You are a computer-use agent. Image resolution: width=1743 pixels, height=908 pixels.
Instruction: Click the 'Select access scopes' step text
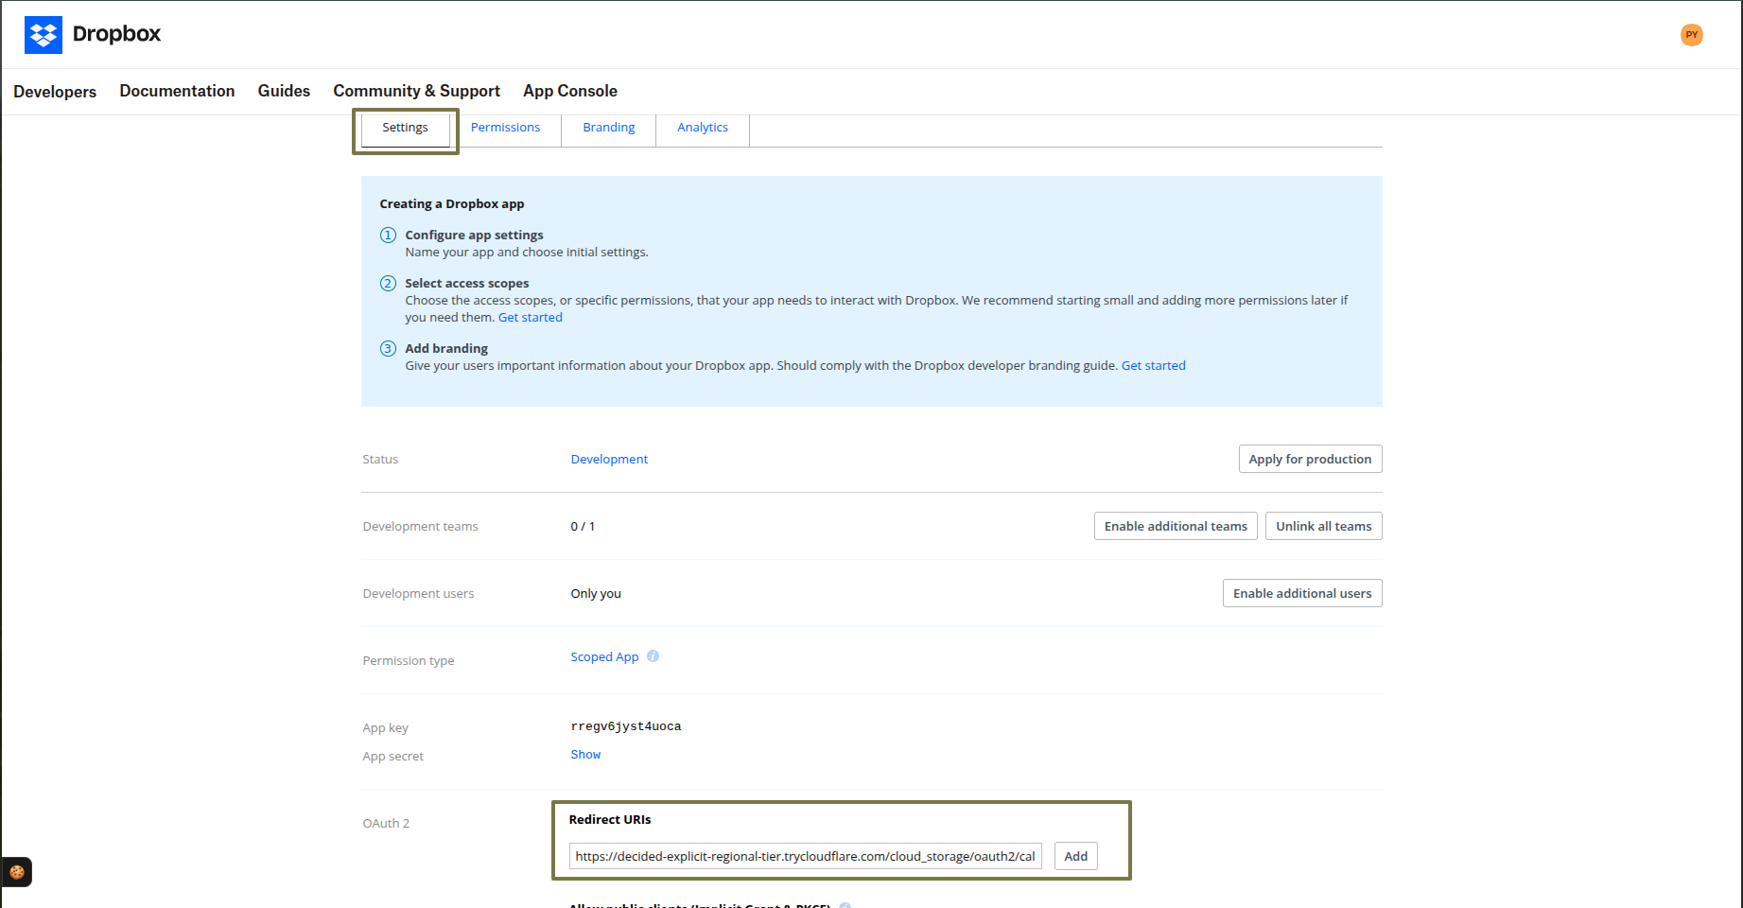pyautogui.click(x=467, y=284)
